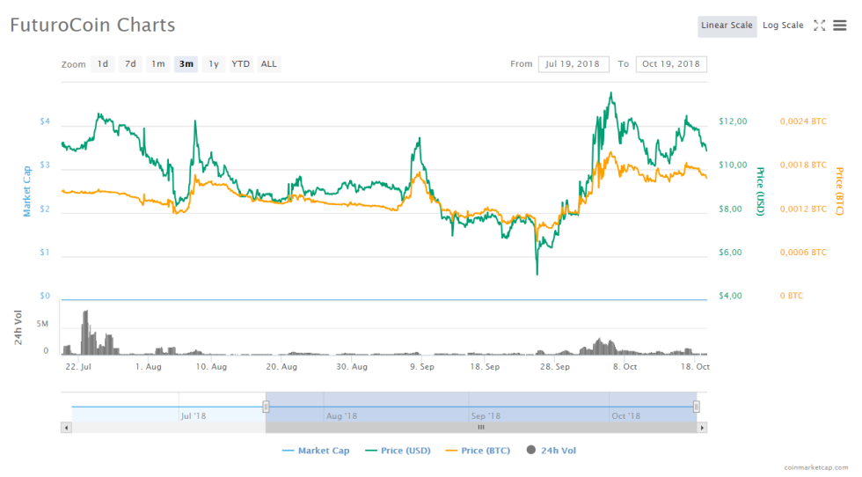Image resolution: width=862 pixels, height=477 pixels.
Task: Set zoom to 7d
Action: (x=130, y=64)
